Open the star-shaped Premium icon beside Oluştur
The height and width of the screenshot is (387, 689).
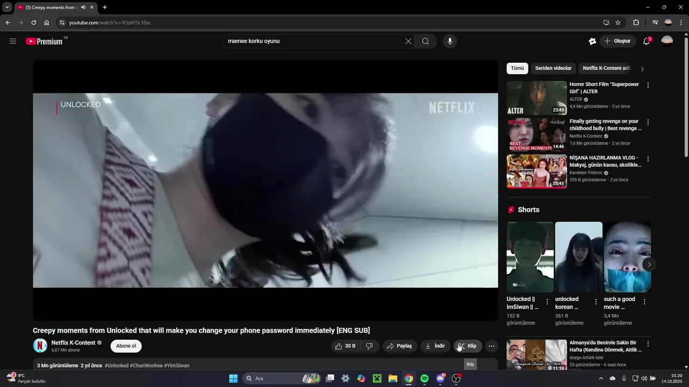point(592,41)
